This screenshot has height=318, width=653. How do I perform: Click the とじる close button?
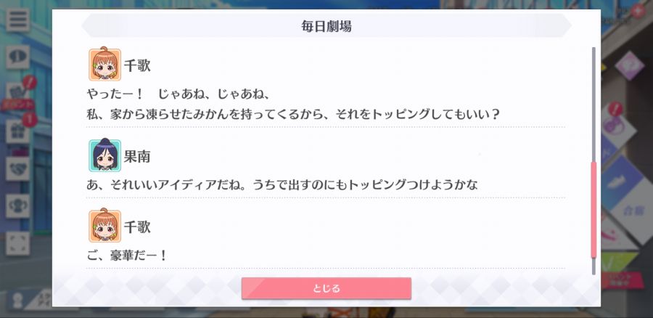coord(326,288)
